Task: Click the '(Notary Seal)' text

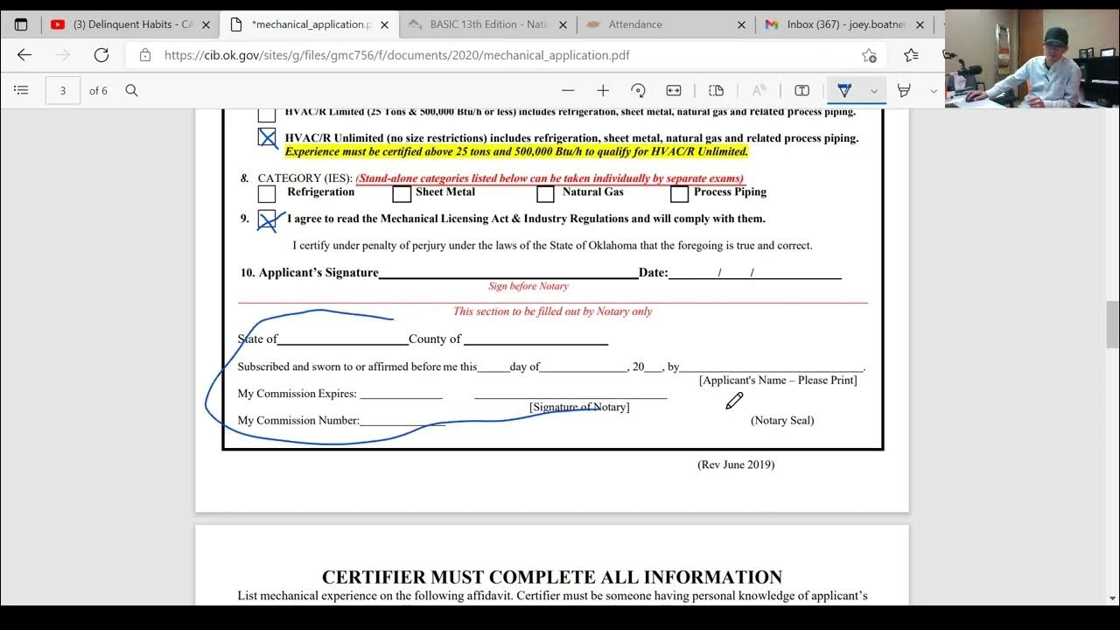Action: (782, 421)
